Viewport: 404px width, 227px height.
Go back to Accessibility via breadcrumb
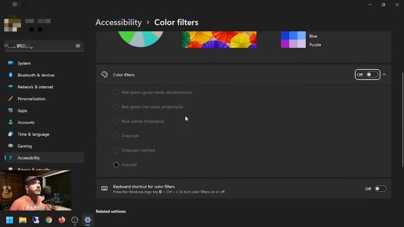pyautogui.click(x=119, y=23)
